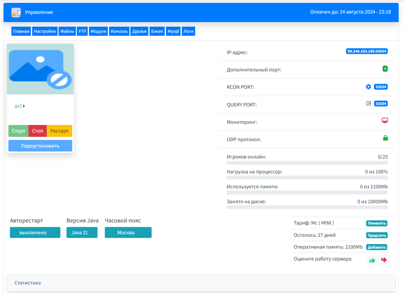Click the Оплачен до date text
Screen dimensions: 404x299
(x=350, y=12)
